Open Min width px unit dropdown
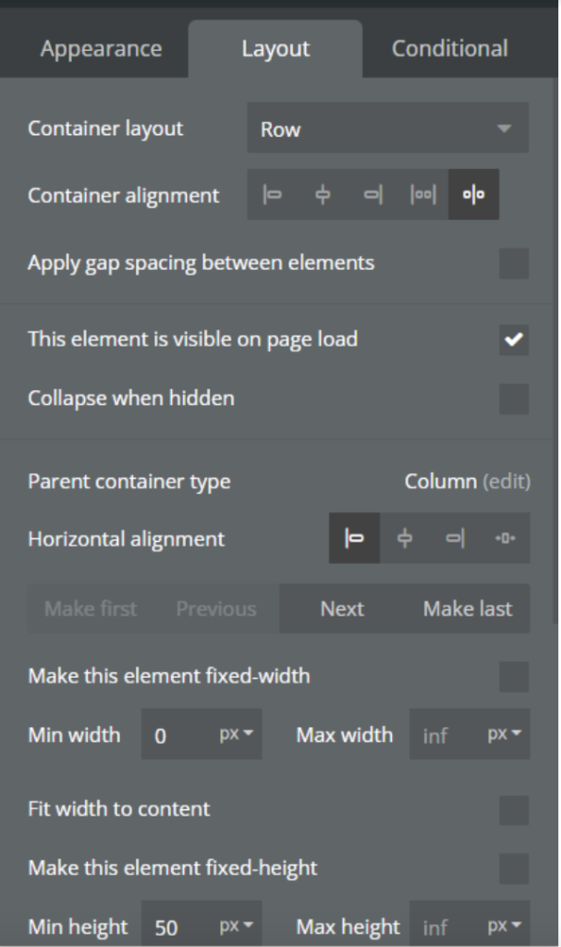This screenshot has width=561, height=947. [236, 734]
